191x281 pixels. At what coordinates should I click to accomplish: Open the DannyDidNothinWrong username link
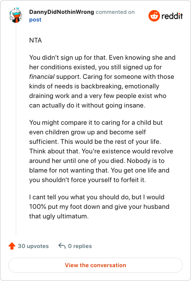point(62,12)
